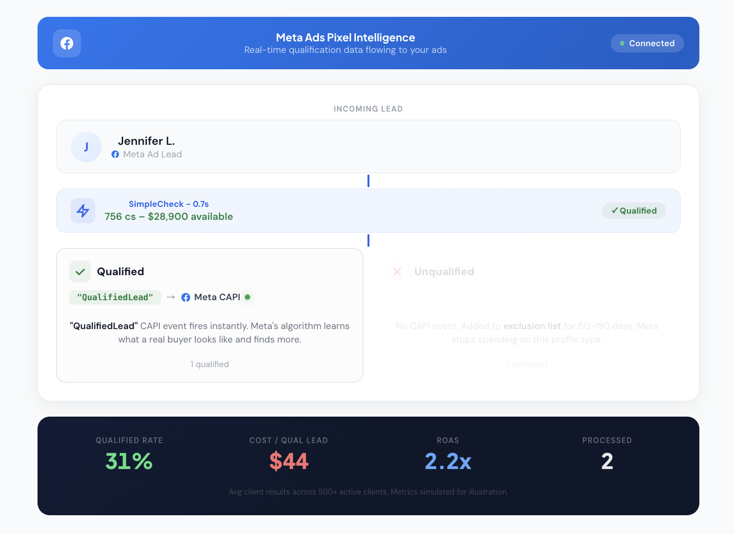Viewport: 734px width, 534px height.
Task: Click the Connected status badge
Action: [647, 43]
